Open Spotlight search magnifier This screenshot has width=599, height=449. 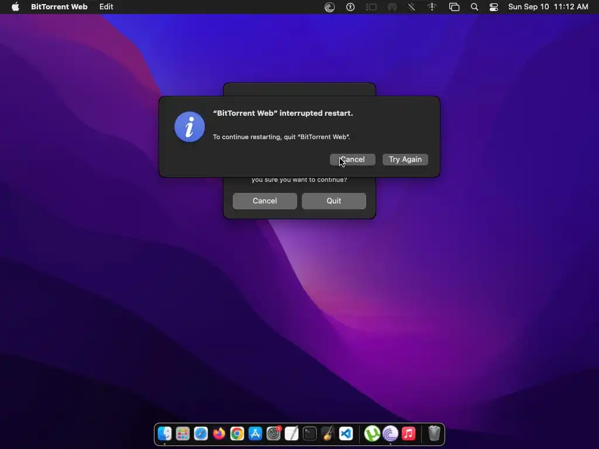pyautogui.click(x=474, y=7)
